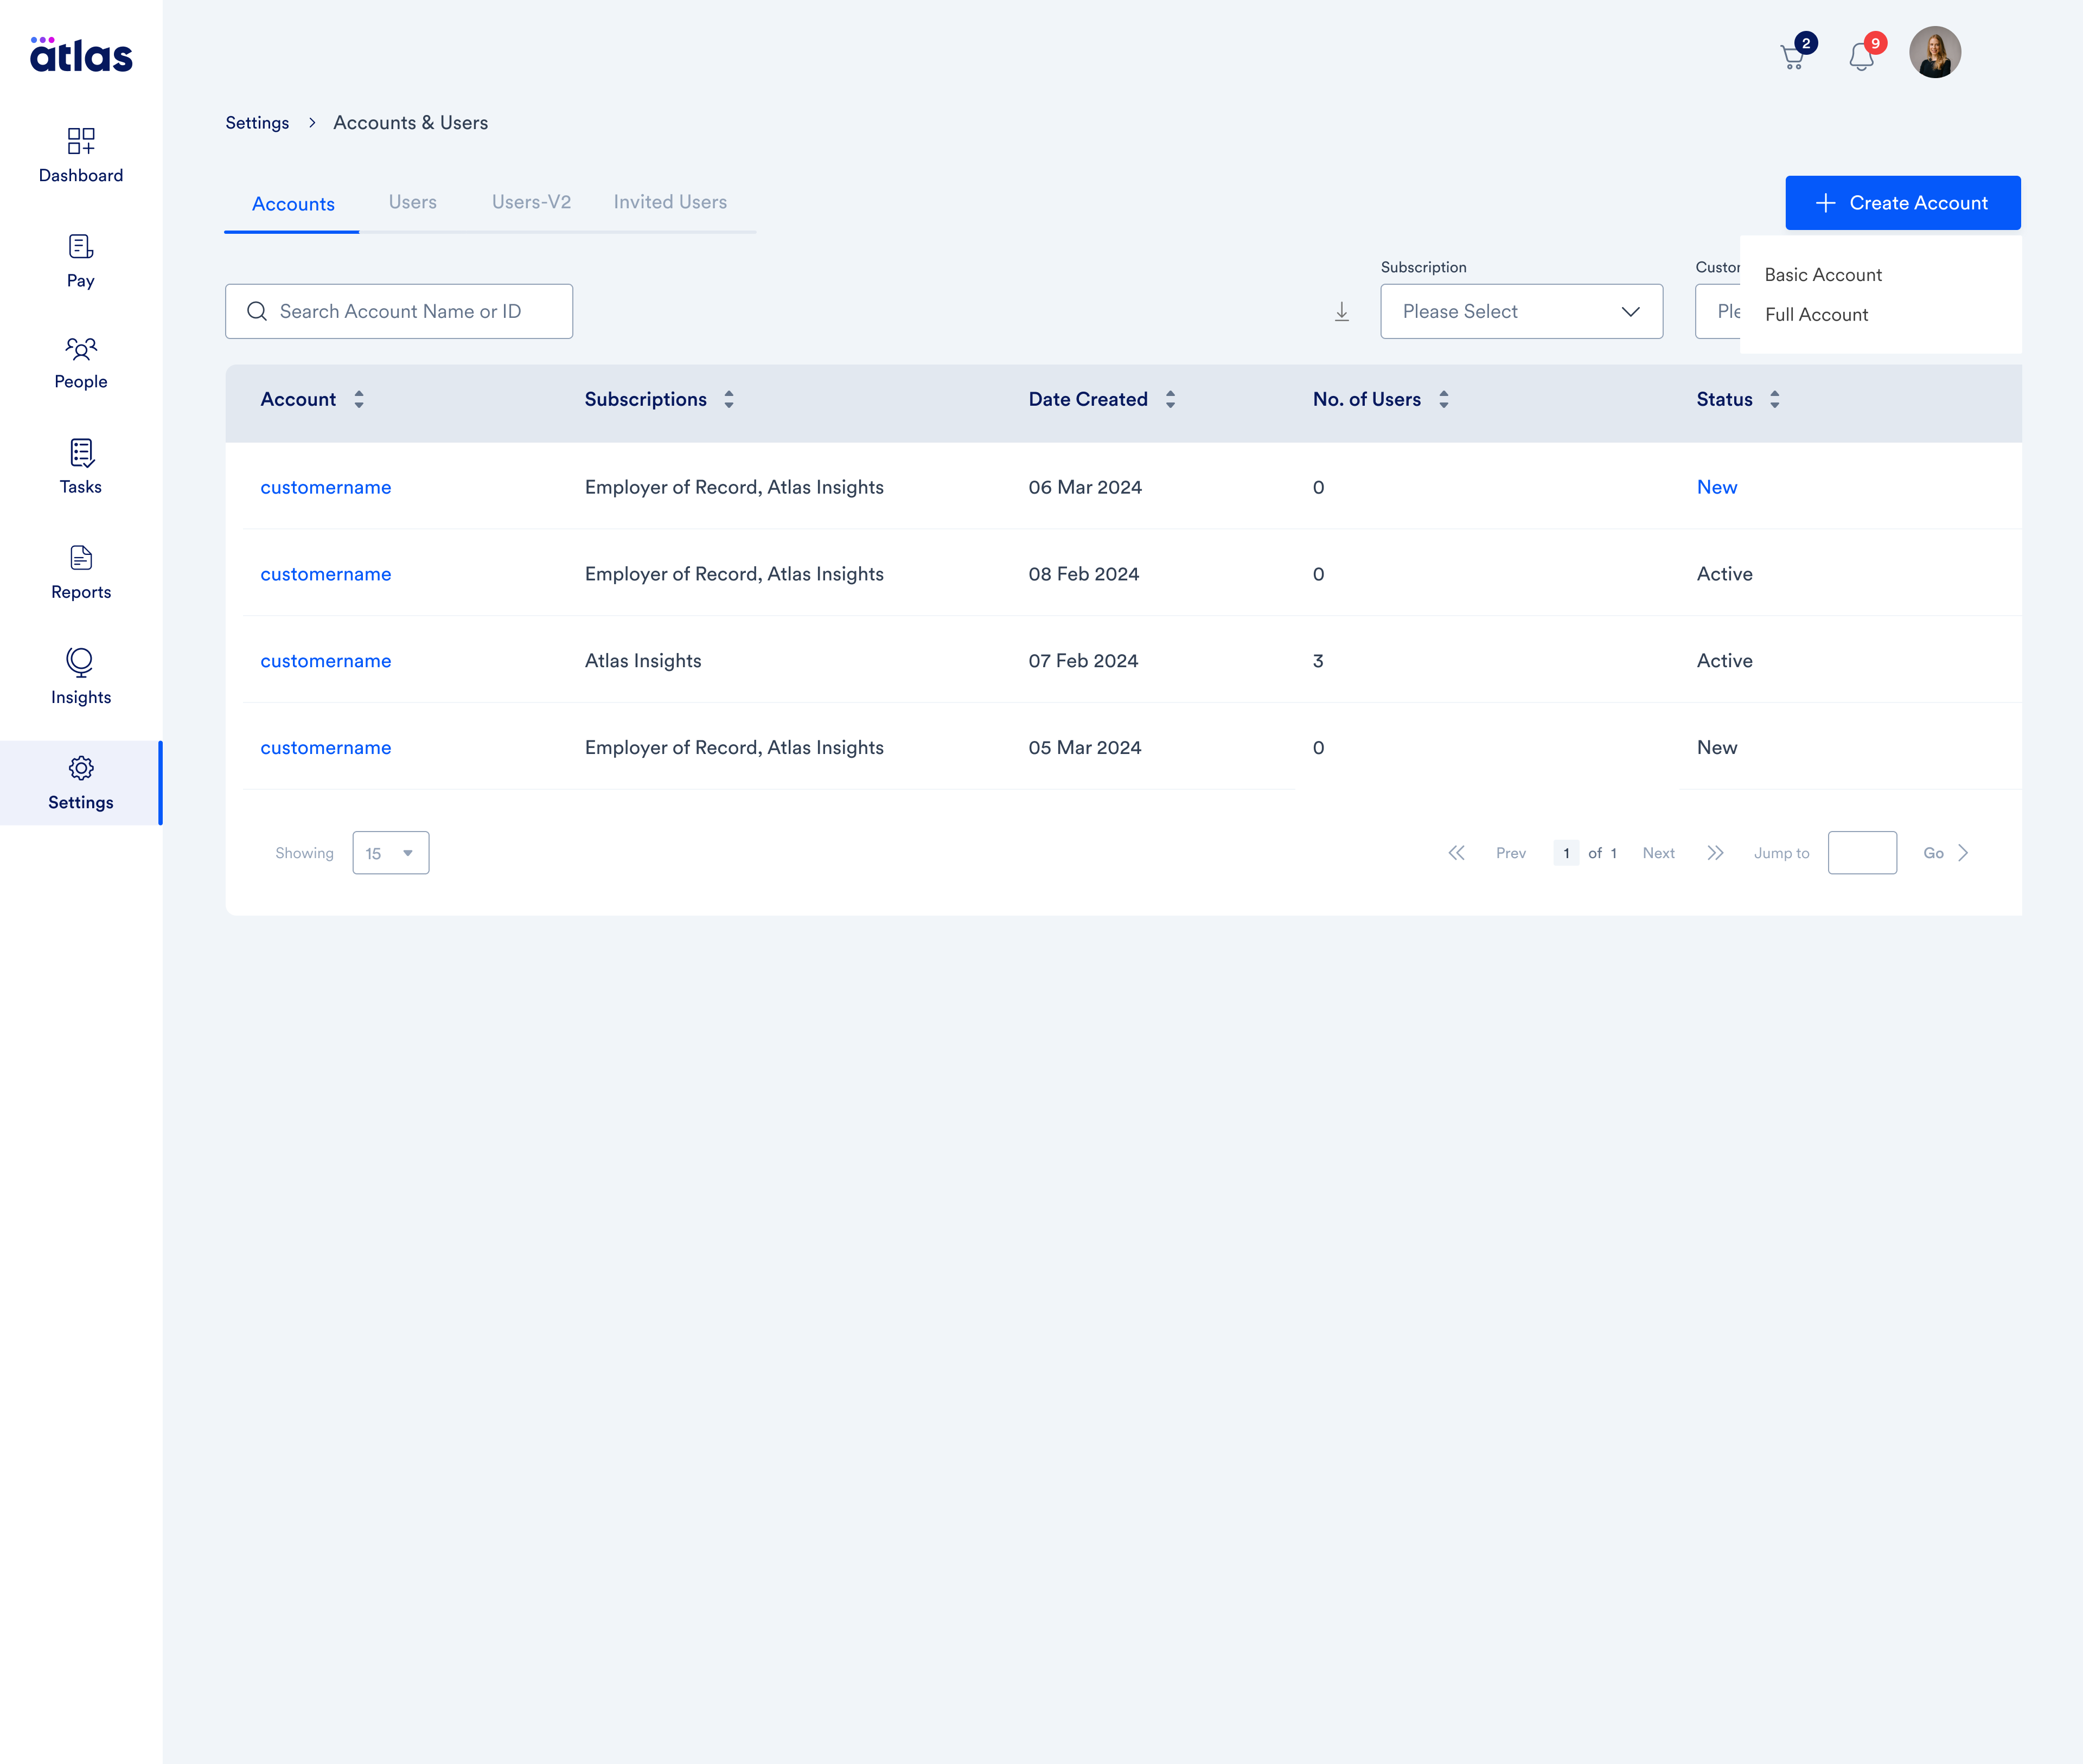Click the '05 Mar 2024' date cell
The image size is (2083, 1764).
[1085, 748]
